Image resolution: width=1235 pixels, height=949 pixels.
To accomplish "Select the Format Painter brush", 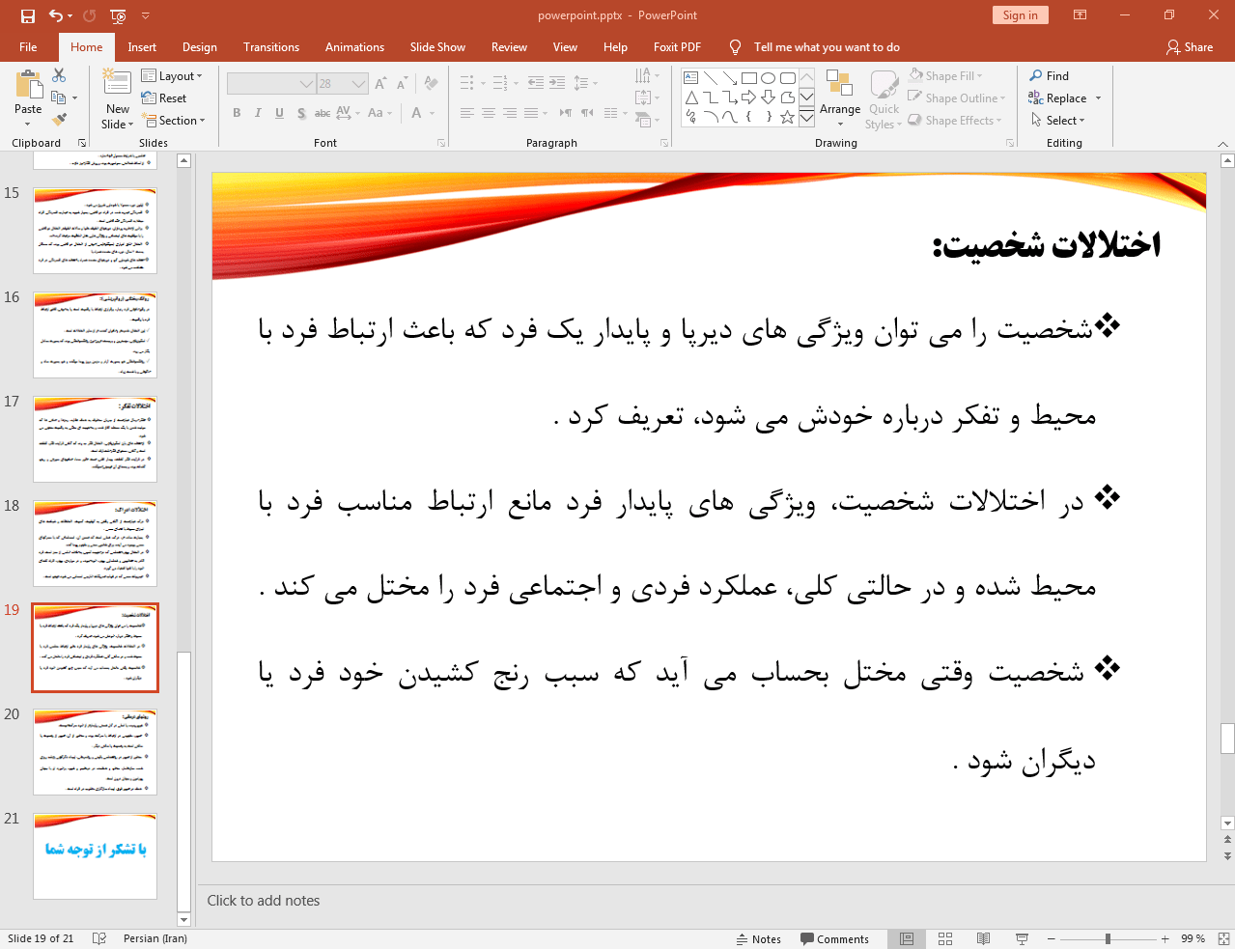I will pos(59,120).
